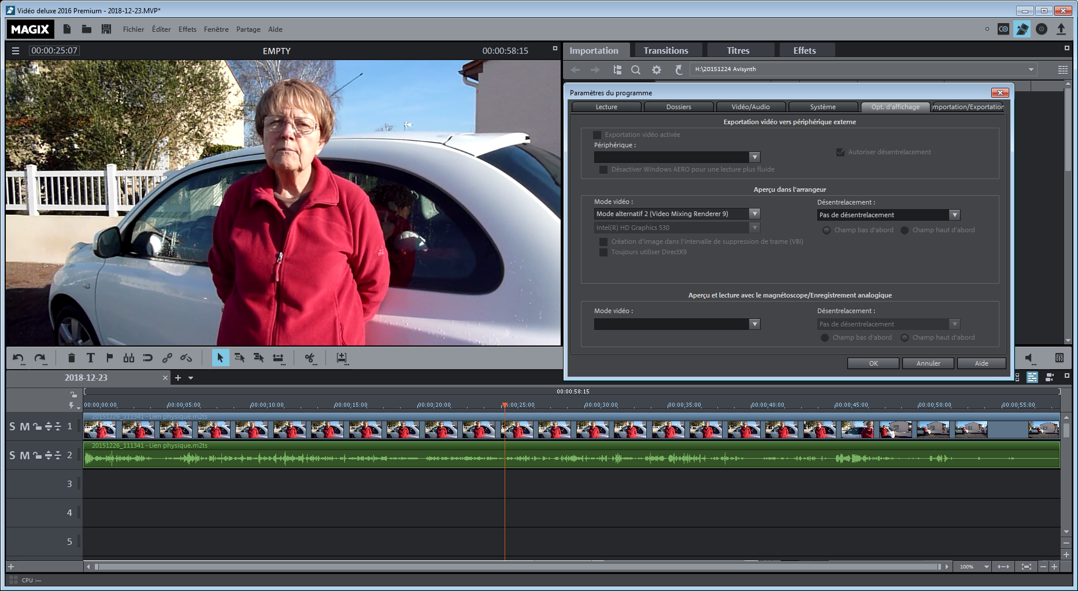Image resolution: width=1078 pixels, height=591 pixels.
Task: Click the insert mode icon
Action: pyautogui.click(x=342, y=358)
